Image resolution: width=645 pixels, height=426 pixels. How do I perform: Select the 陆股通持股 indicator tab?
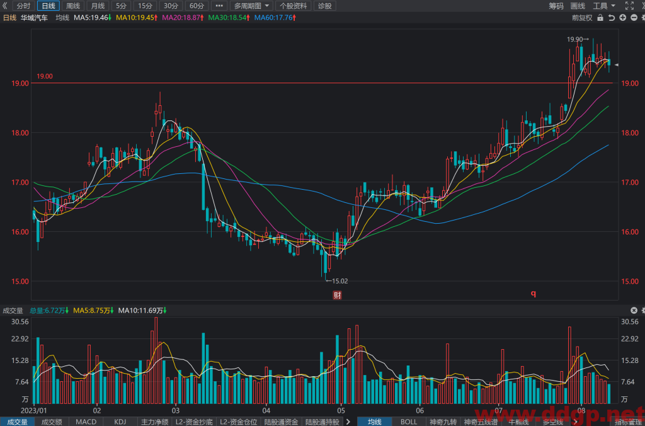[322, 422]
